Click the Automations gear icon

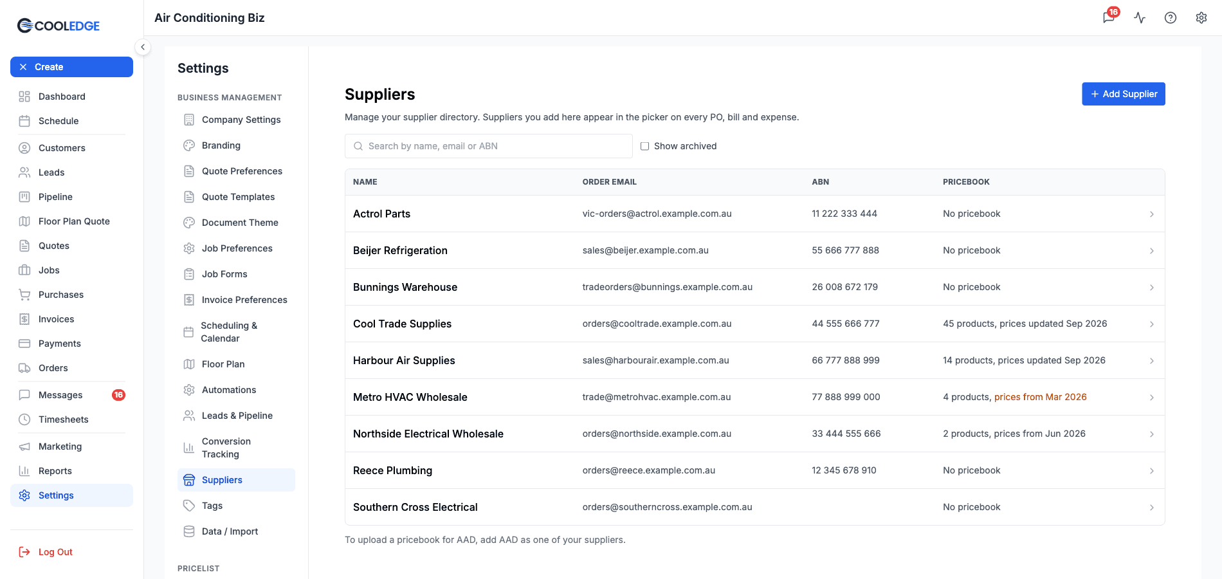[189, 390]
